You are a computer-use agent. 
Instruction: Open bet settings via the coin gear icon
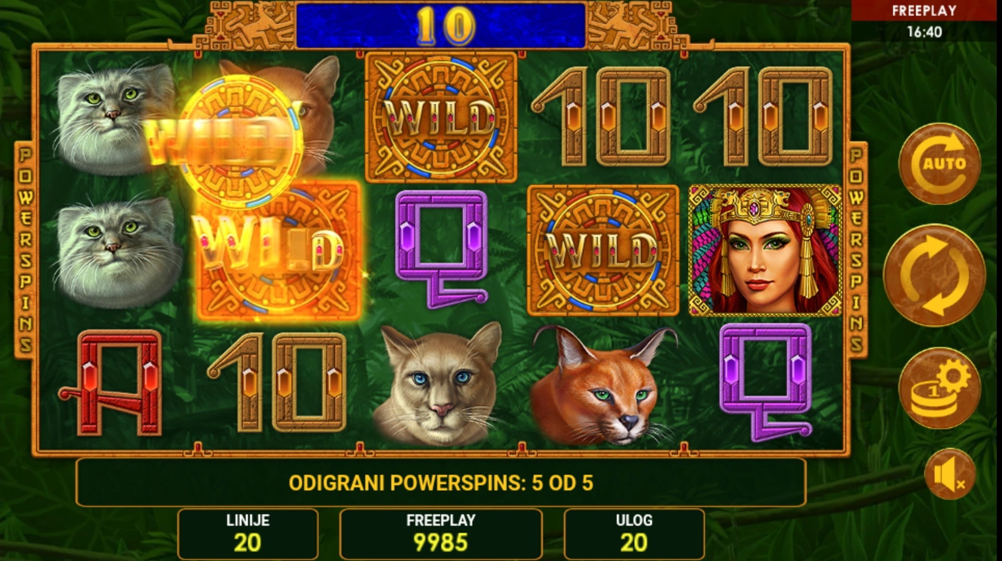point(939,389)
